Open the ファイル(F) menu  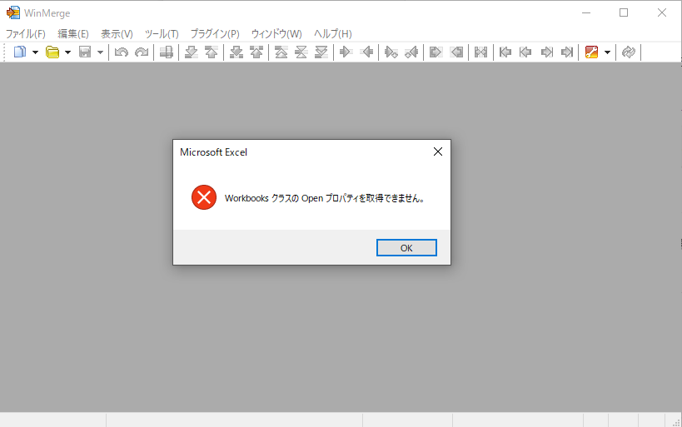tap(26, 33)
